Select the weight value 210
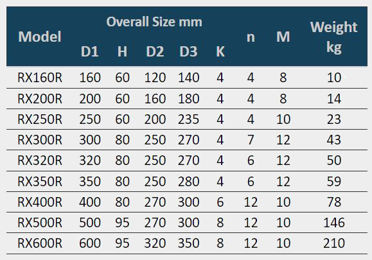The width and height of the screenshot is (372, 260). tap(334, 243)
